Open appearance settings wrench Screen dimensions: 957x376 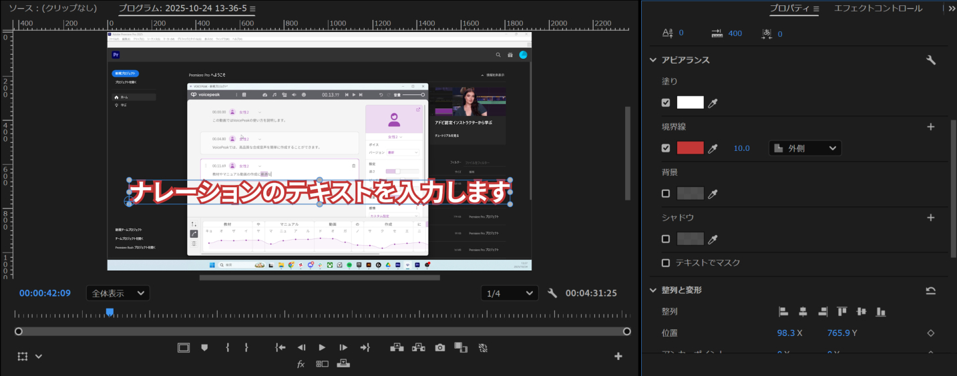click(x=931, y=60)
